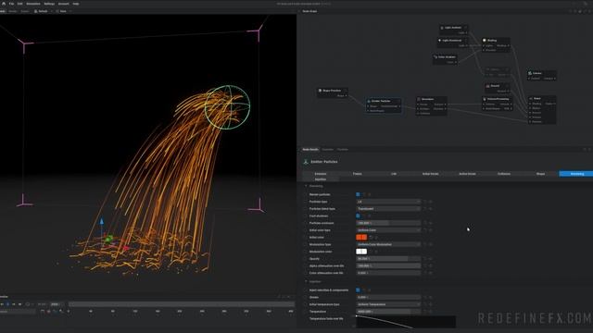Click the Color attenuation over life slider
This screenshot has width=593, height=333.
point(388,273)
